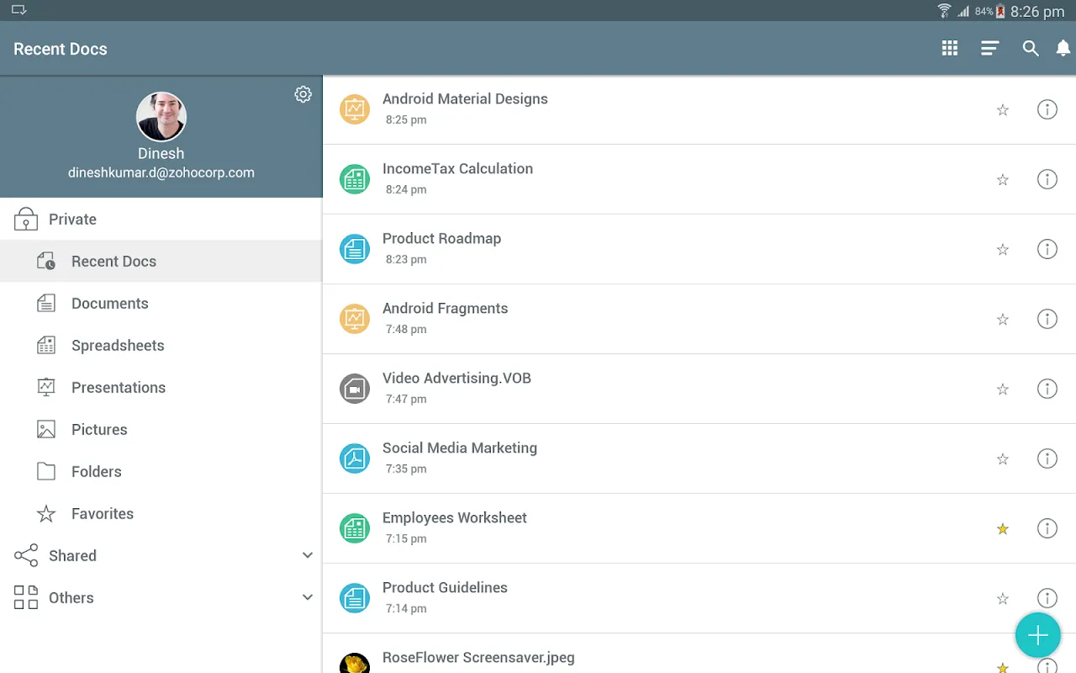Unfavorite the Employees Worksheet
This screenshot has height=673, width=1076.
(1002, 529)
